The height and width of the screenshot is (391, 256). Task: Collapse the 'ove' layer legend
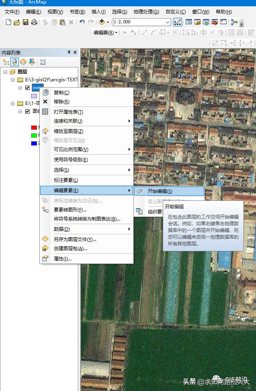[20, 88]
